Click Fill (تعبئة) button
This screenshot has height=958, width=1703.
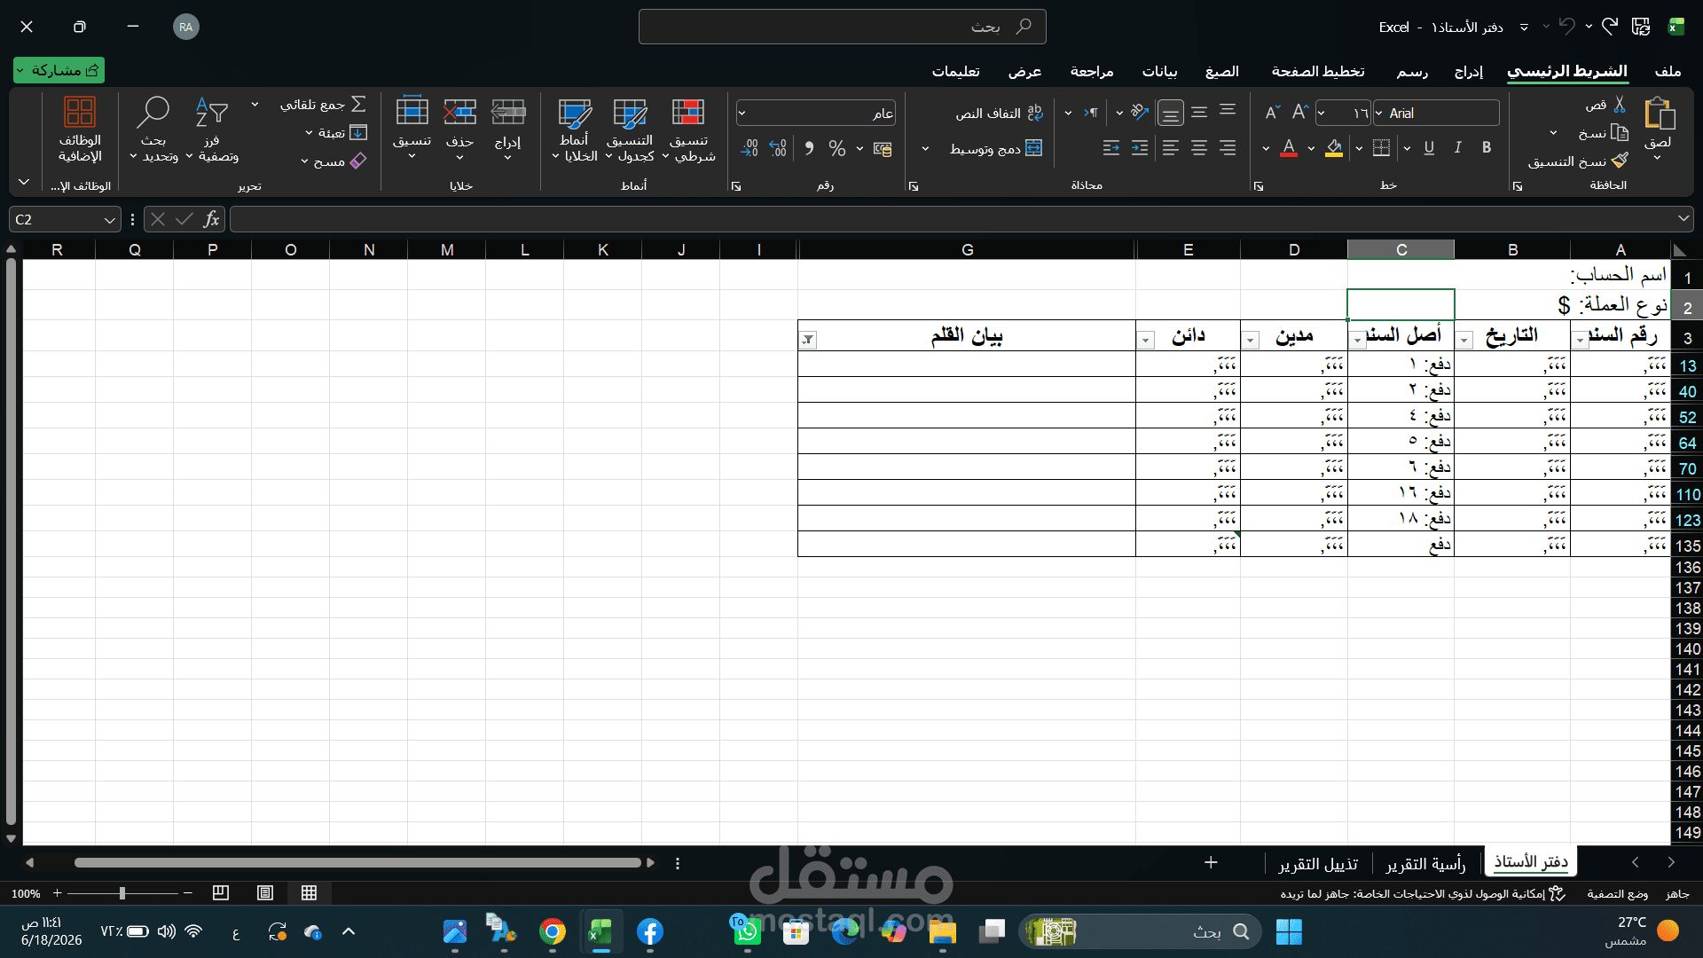(x=337, y=133)
